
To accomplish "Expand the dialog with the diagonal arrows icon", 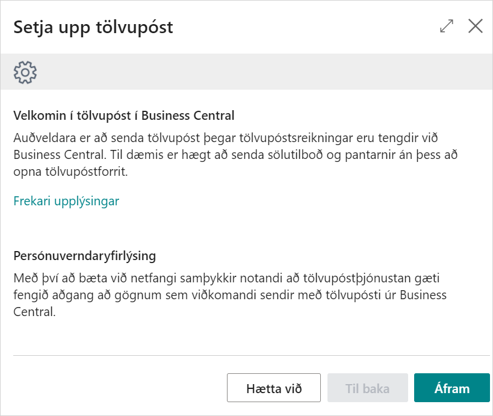I will tap(447, 26).
